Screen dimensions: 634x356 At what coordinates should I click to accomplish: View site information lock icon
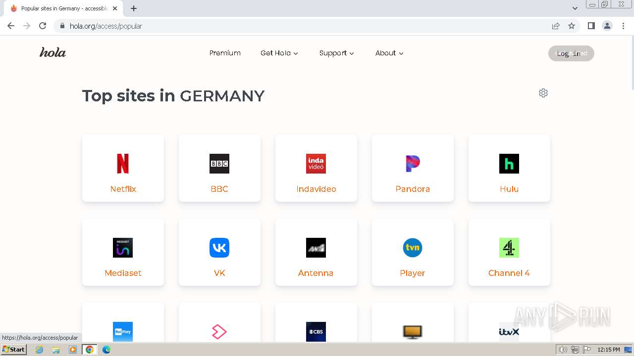click(62, 26)
